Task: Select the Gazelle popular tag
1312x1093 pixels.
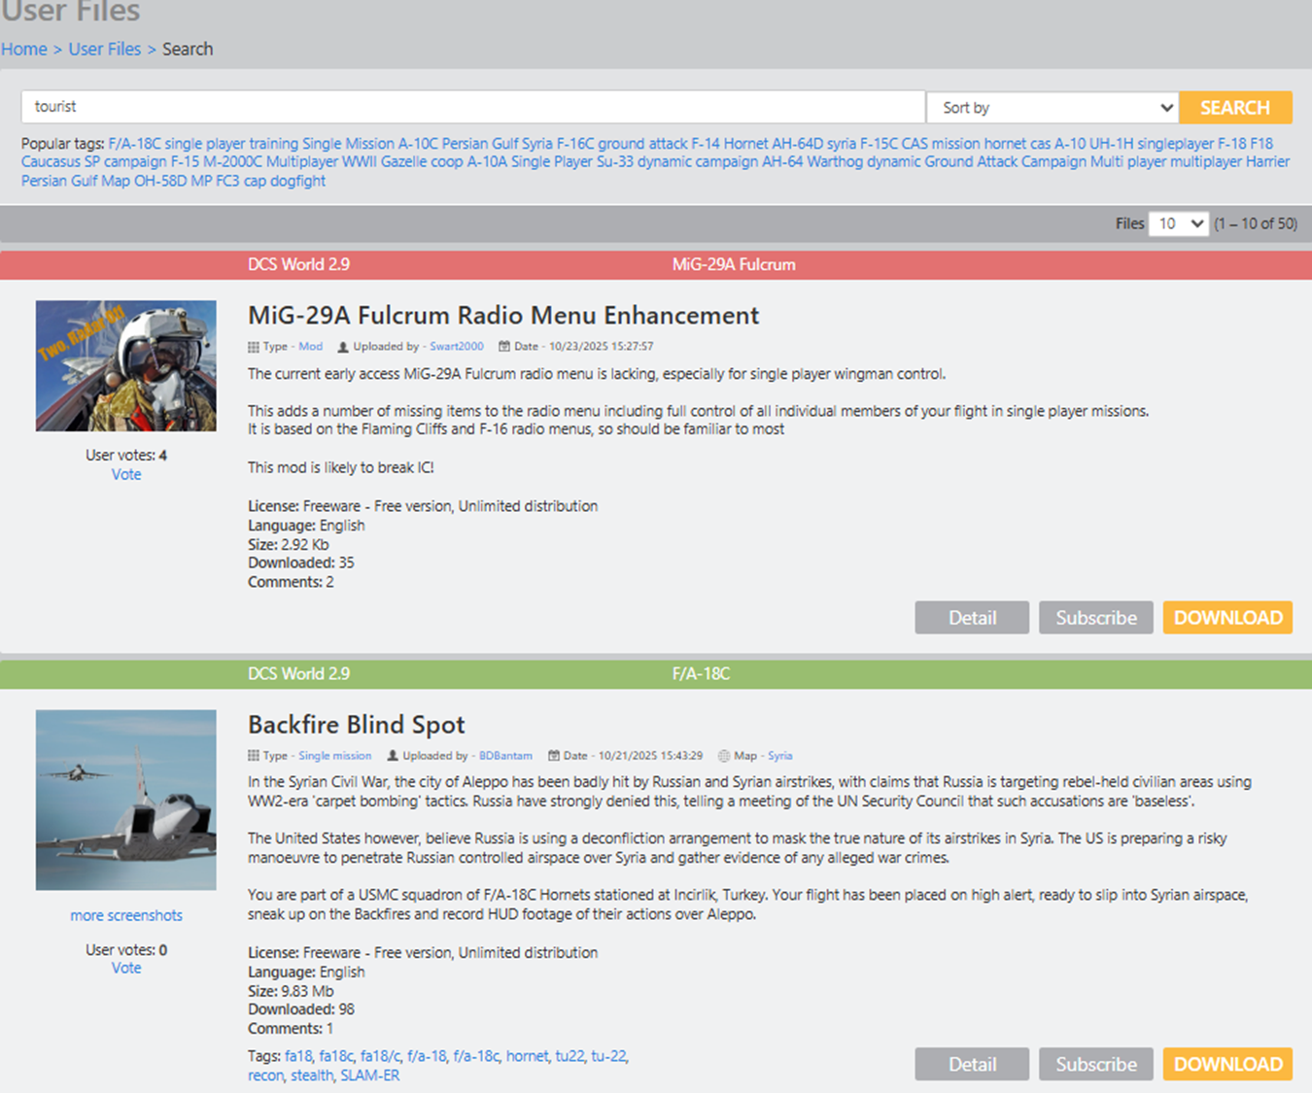Action: pyautogui.click(x=403, y=162)
